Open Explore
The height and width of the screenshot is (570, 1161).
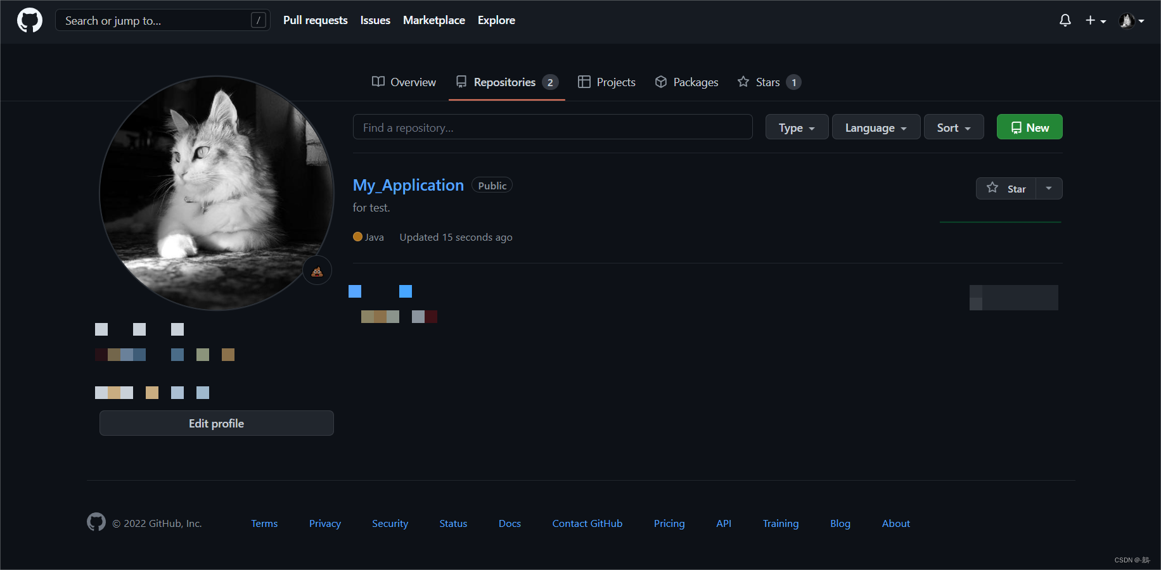click(x=496, y=20)
